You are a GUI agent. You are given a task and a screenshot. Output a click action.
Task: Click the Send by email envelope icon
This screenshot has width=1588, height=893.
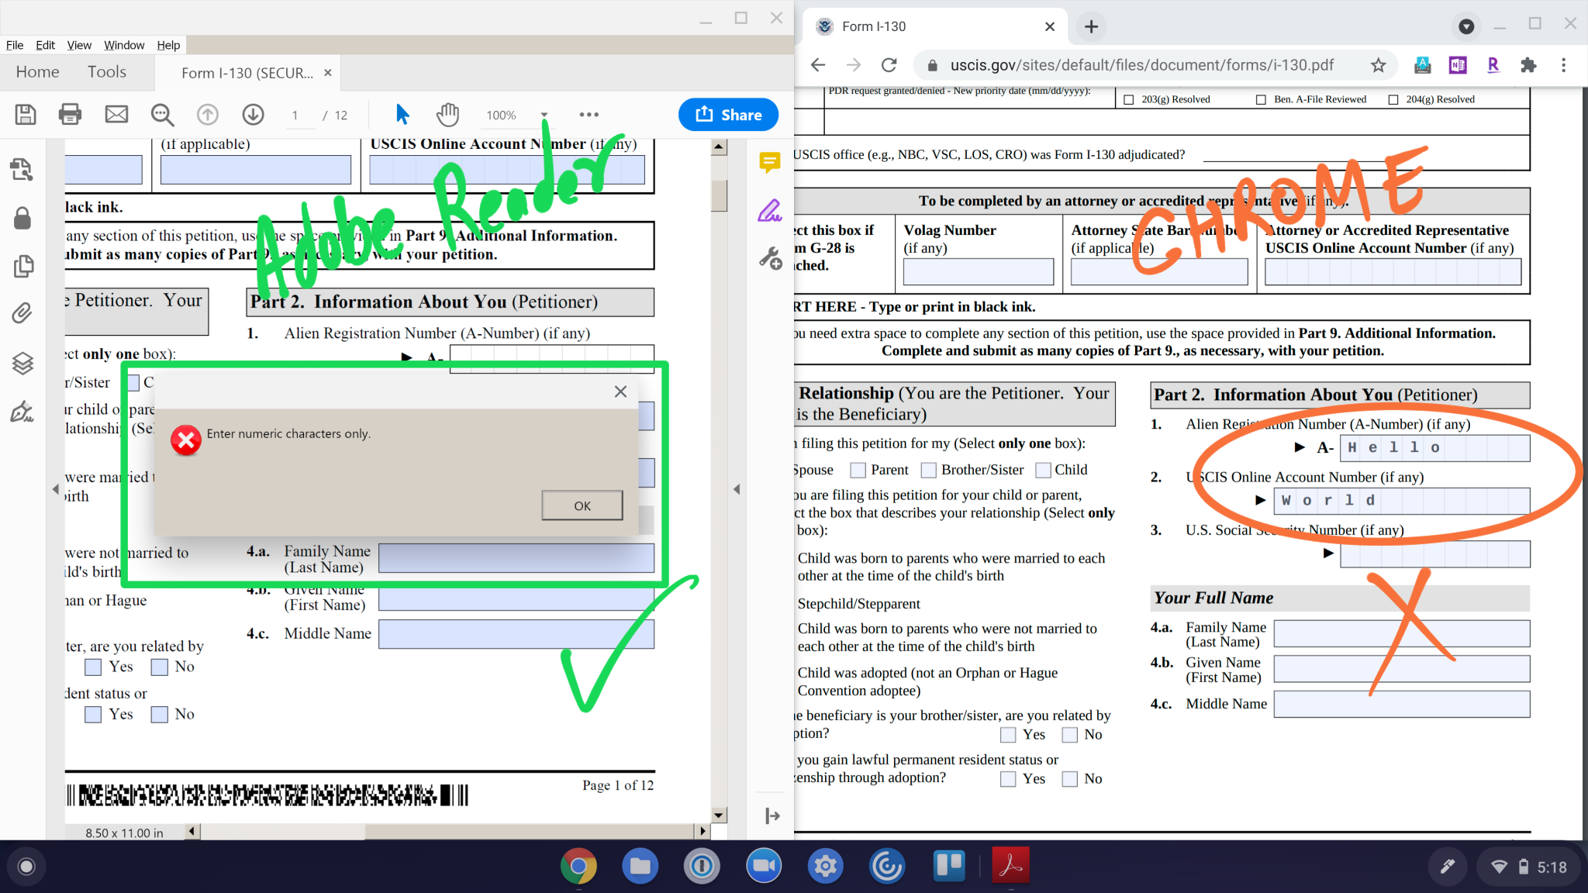click(116, 115)
